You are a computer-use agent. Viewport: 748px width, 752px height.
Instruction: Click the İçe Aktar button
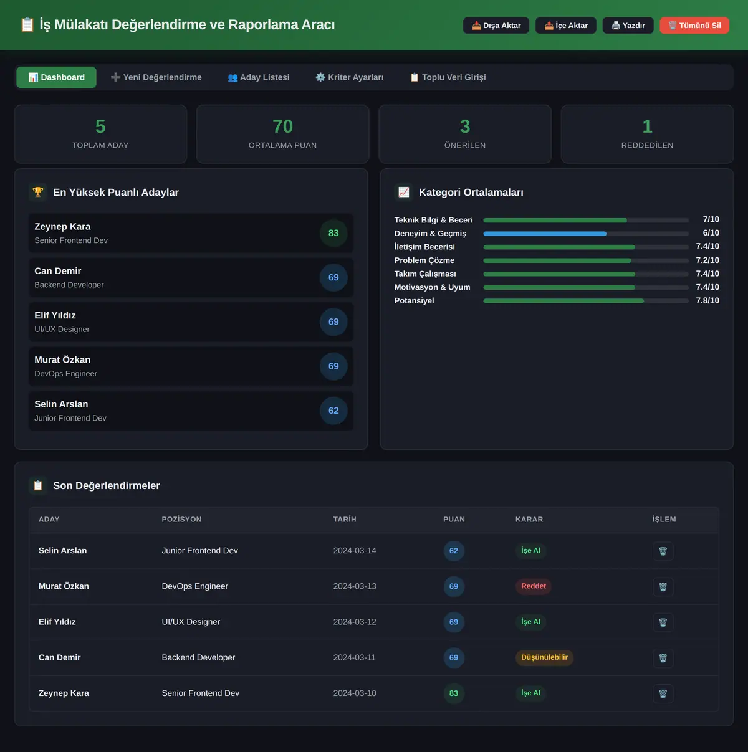pos(566,26)
